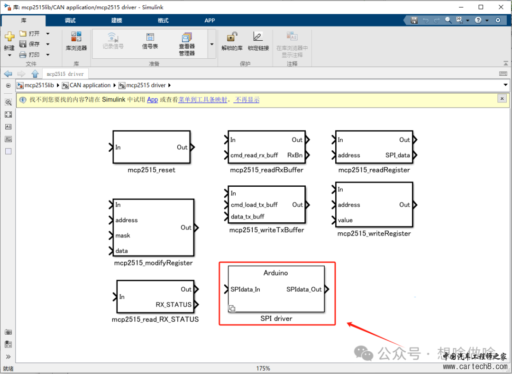Click the 锁定链接 icon

coord(258,36)
